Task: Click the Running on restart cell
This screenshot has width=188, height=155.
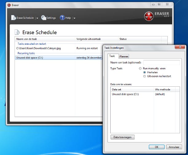Action: point(87,48)
